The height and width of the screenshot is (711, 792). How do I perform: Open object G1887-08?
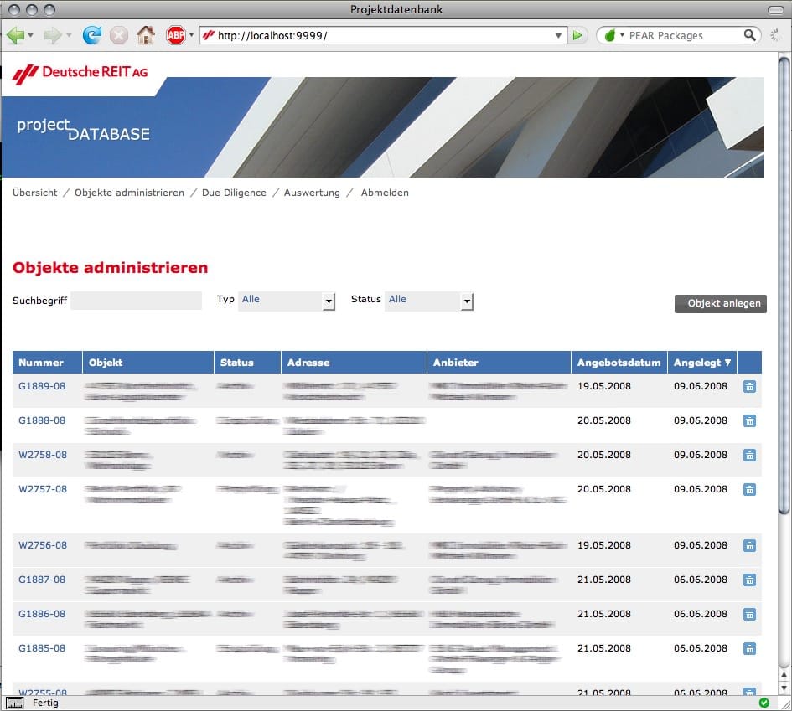[42, 580]
